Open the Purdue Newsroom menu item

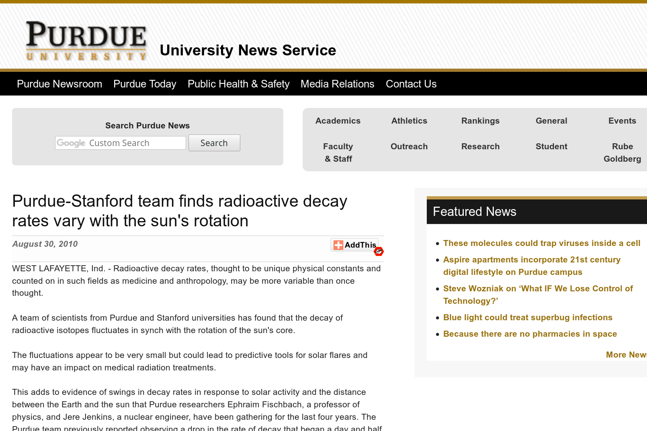tap(59, 84)
